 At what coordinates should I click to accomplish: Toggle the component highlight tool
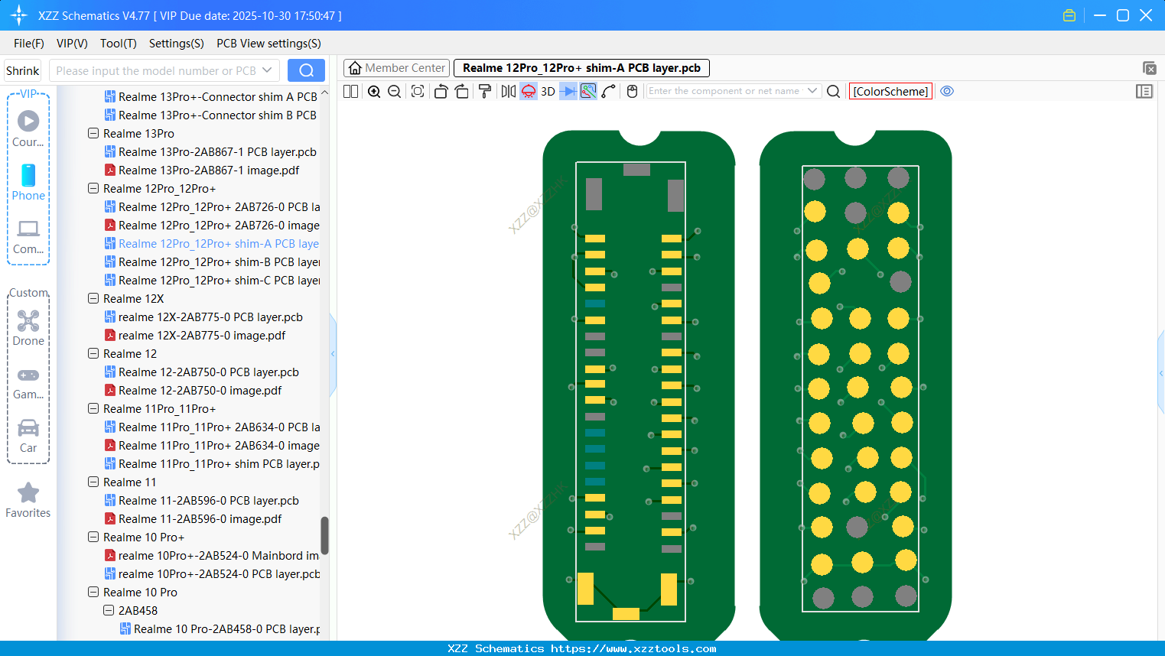pyautogui.click(x=528, y=91)
